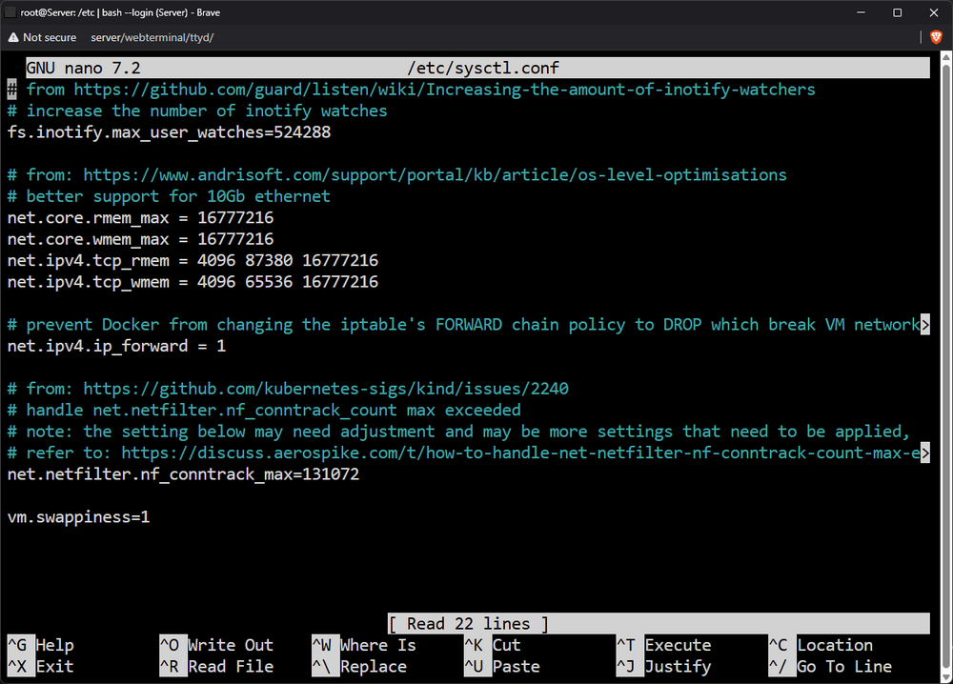Click the ^G Help shortcut
The height and width of the screenshot is (684, 953).
coord(41,645)
